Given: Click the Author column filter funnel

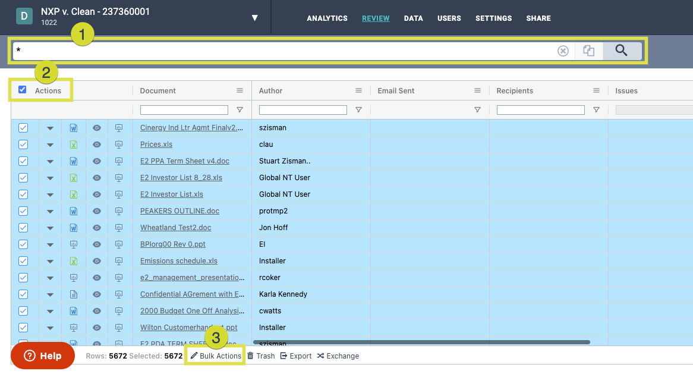Looking at the screenshot, I should click(x=358, y=109).
